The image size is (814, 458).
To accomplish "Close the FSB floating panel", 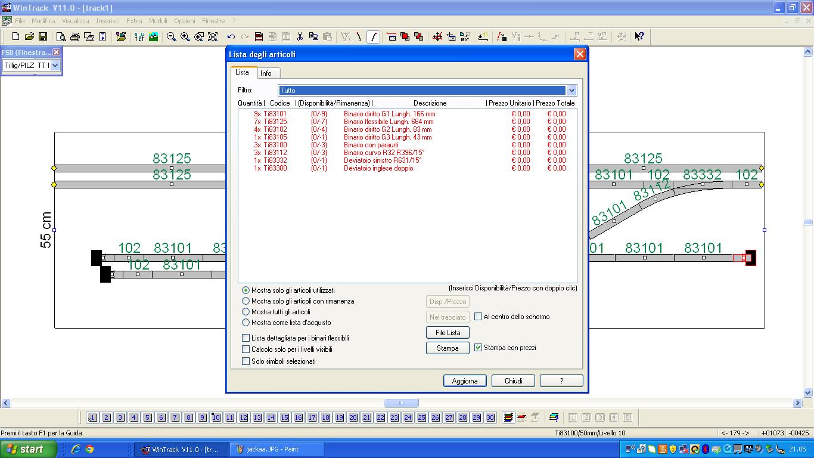I will [x=57, y=52].
